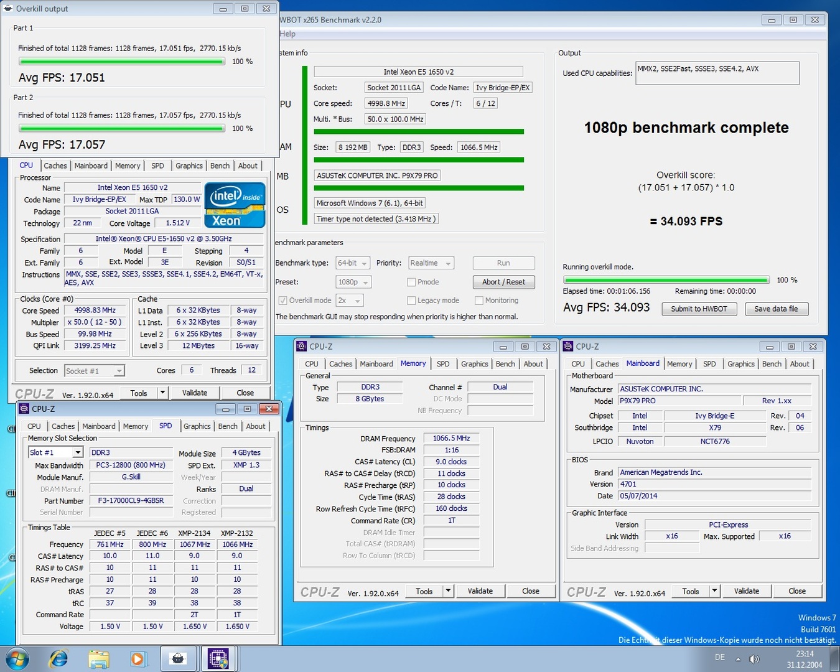840x672 pixels.
Task: Click the CPU-Z Mainboard window title icon
Action: (x=568, y=347)
